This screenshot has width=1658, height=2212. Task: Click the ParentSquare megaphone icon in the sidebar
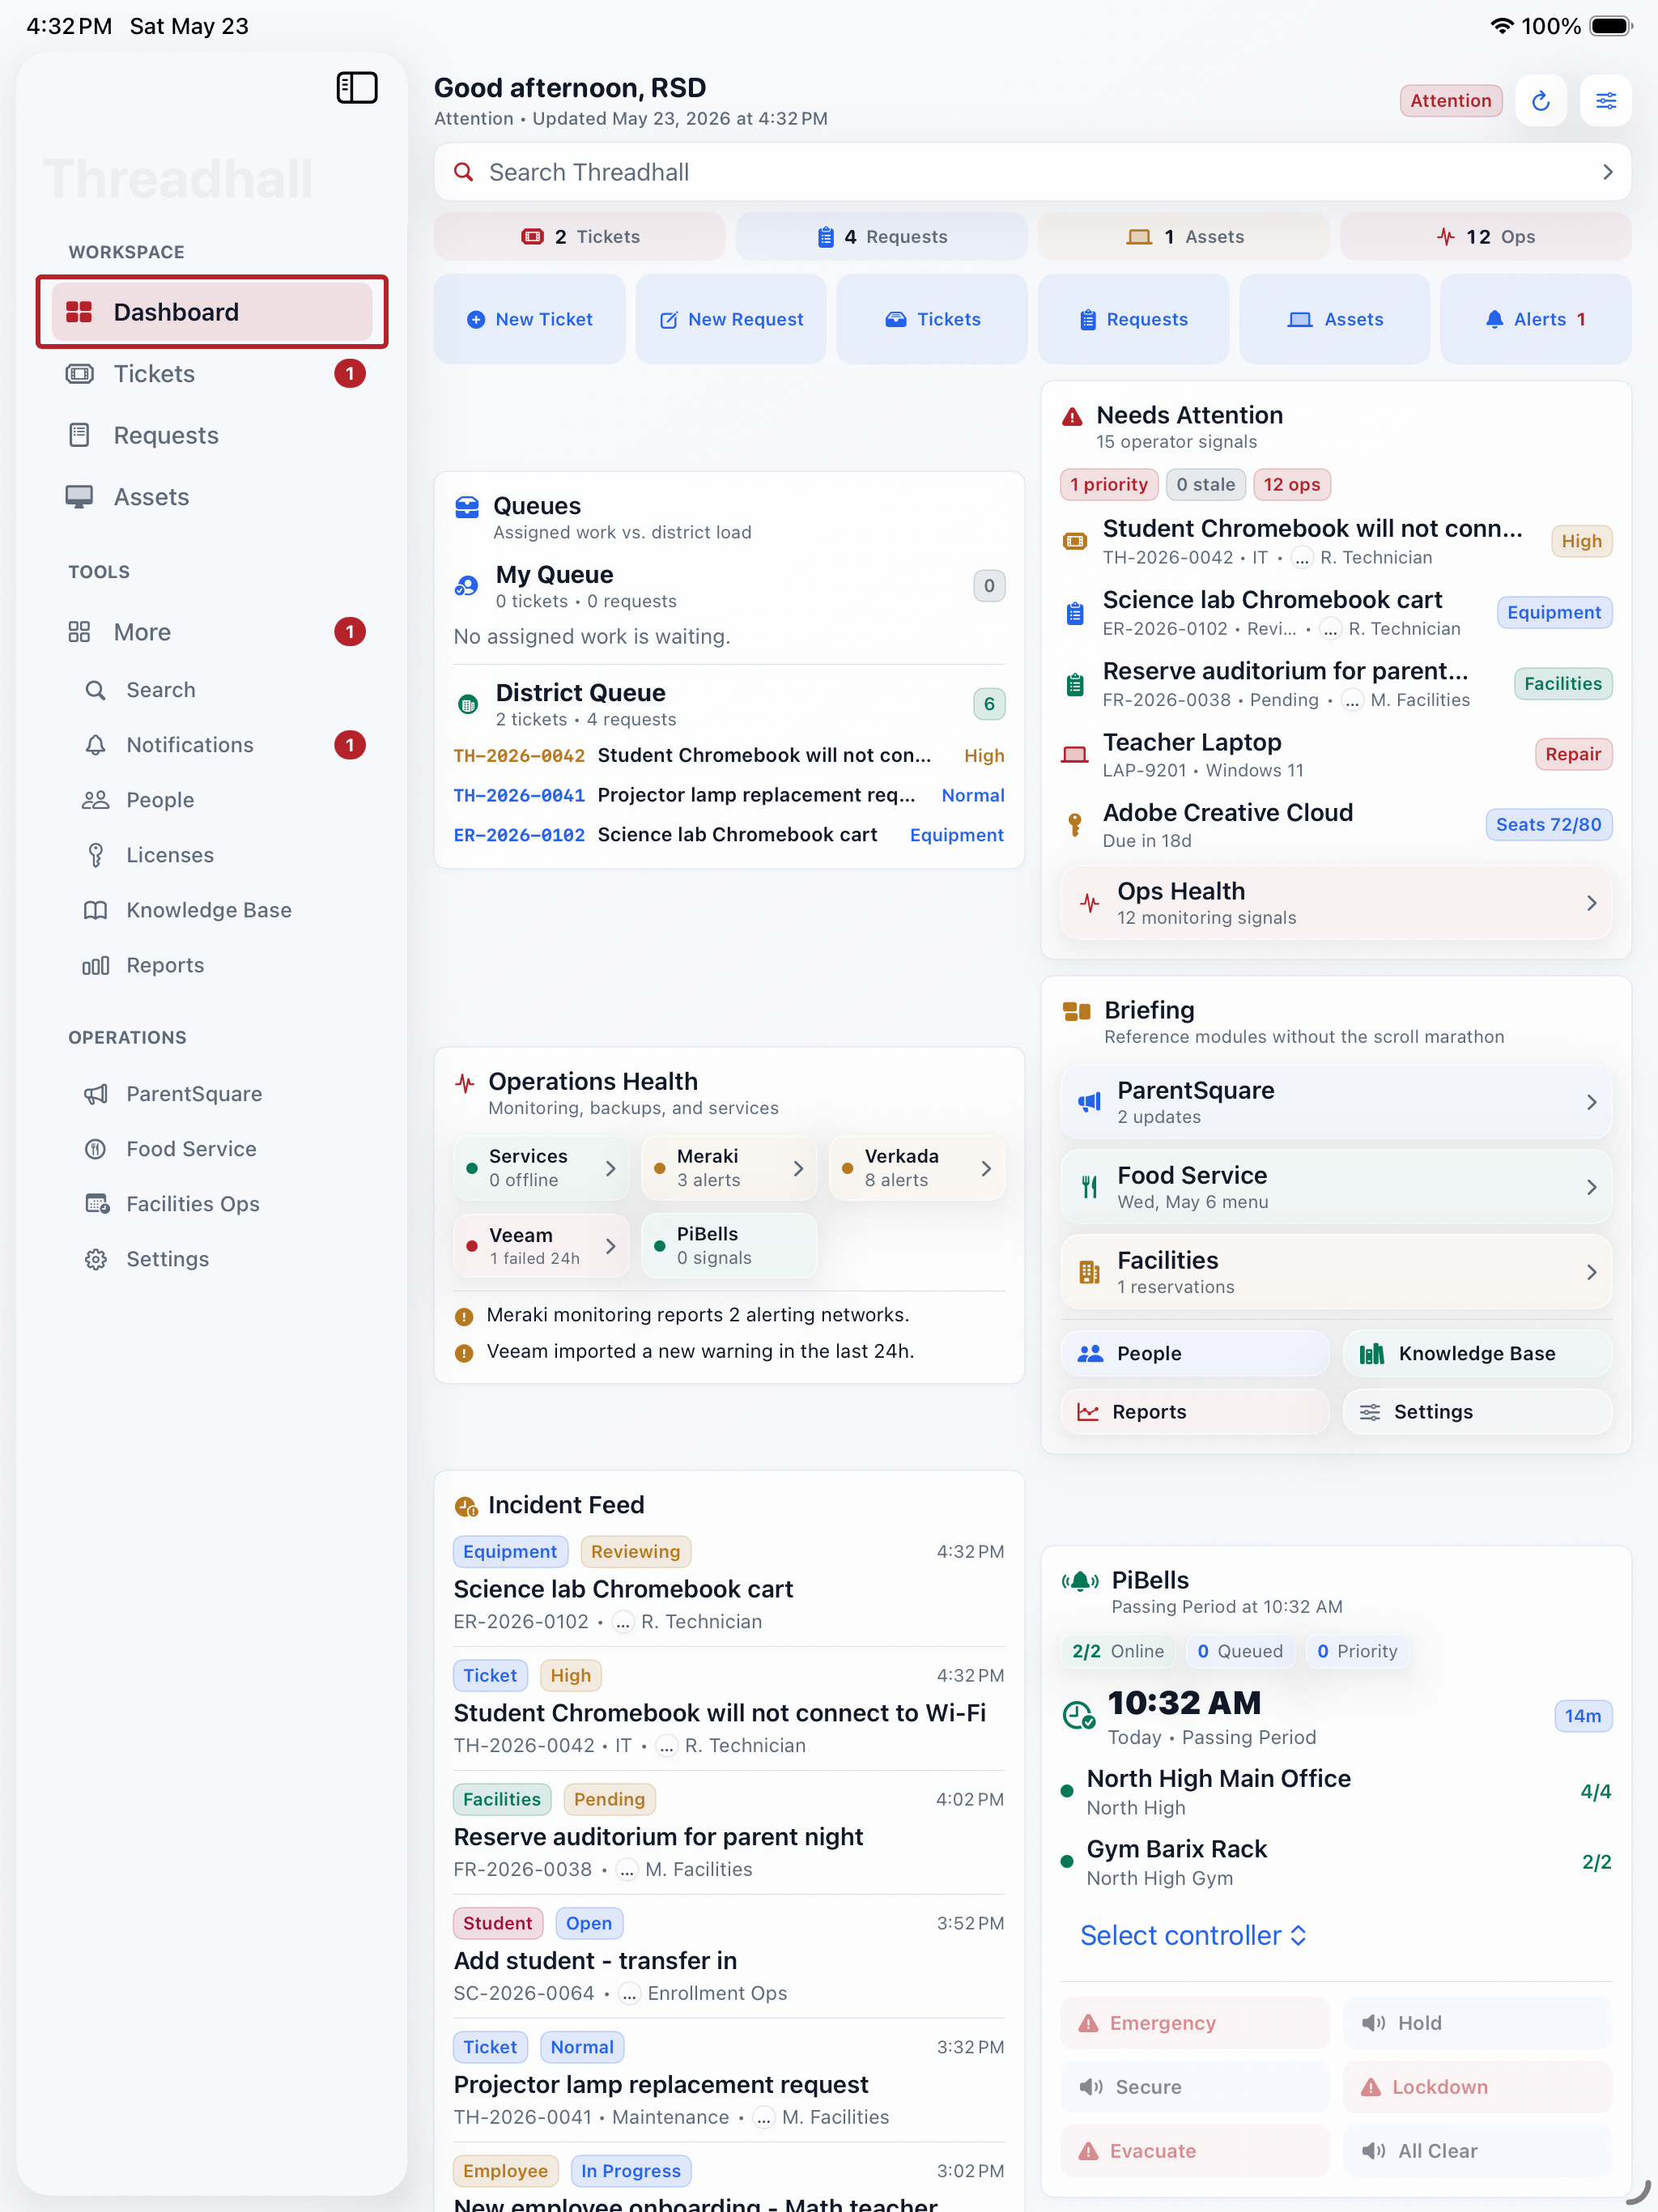(95, 1094)
